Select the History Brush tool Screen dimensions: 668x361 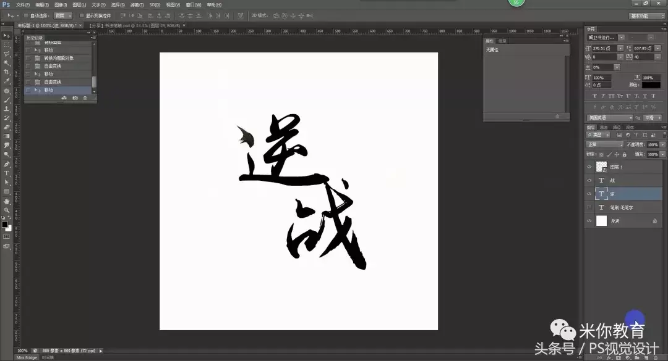[6, 118]
